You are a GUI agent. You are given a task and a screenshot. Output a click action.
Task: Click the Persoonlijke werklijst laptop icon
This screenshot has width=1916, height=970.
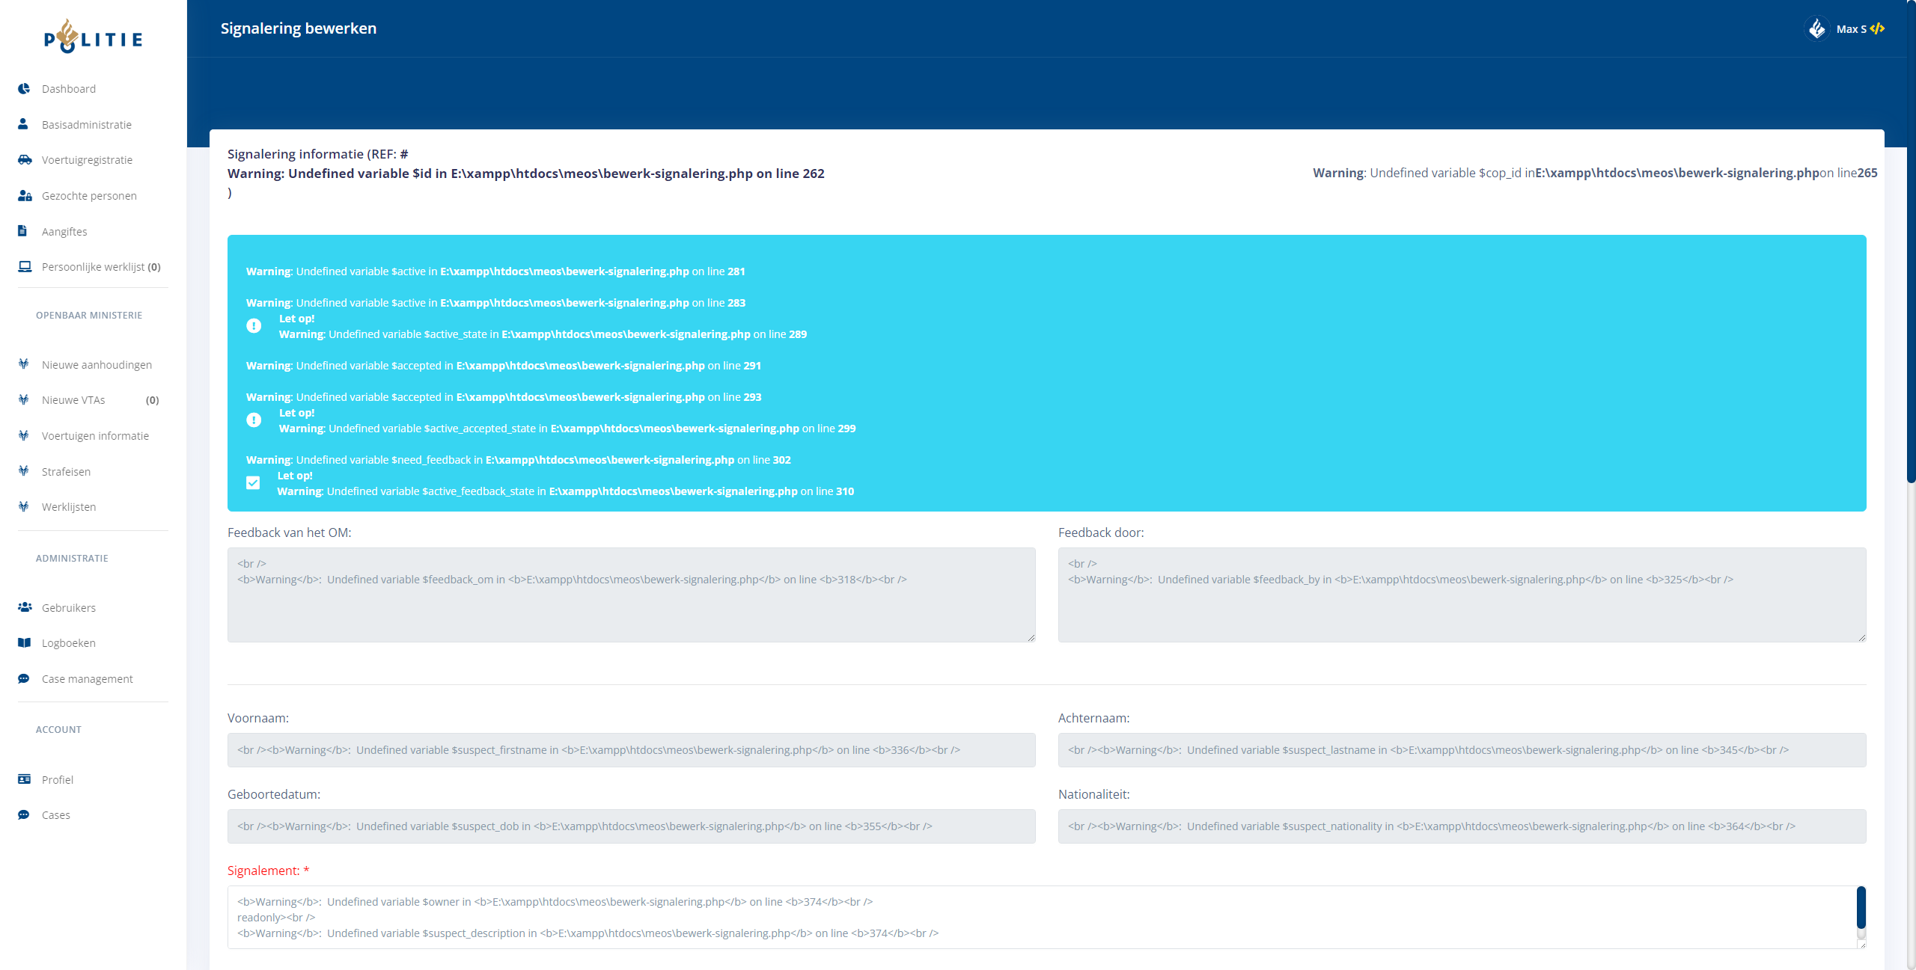pyautogui.click(x=25, y=266)
